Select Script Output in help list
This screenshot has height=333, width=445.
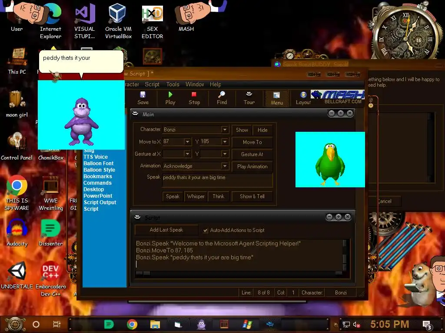tap(100, 202)
